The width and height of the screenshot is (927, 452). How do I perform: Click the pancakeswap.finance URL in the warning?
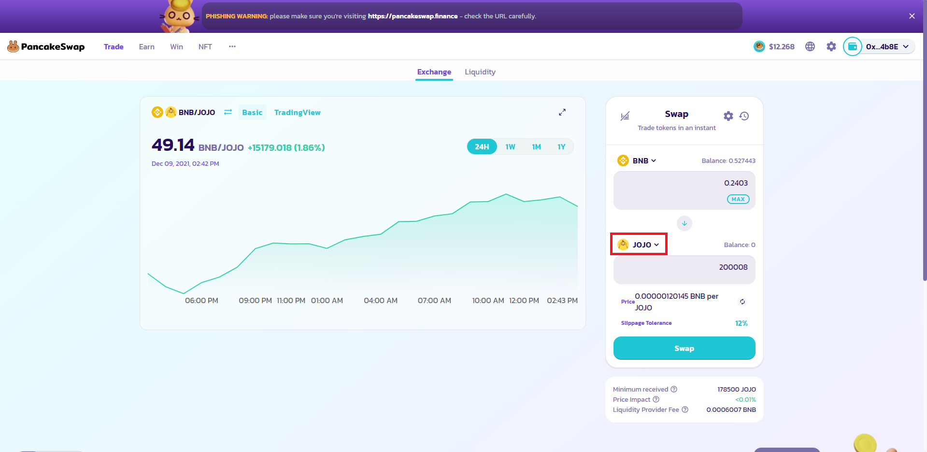pyautogui.click(x=413, y=16)
